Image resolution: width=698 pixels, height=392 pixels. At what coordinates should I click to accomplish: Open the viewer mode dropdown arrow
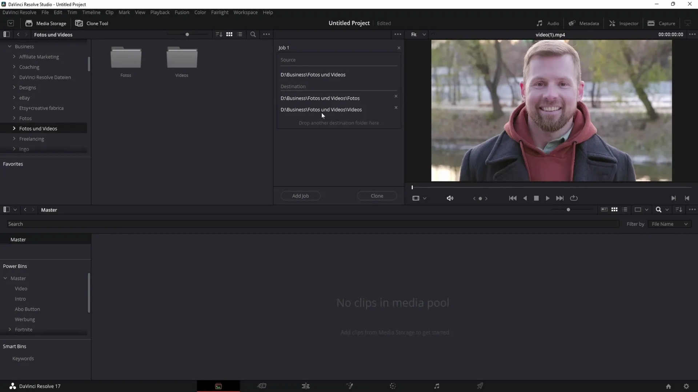(x=424, y=198)
